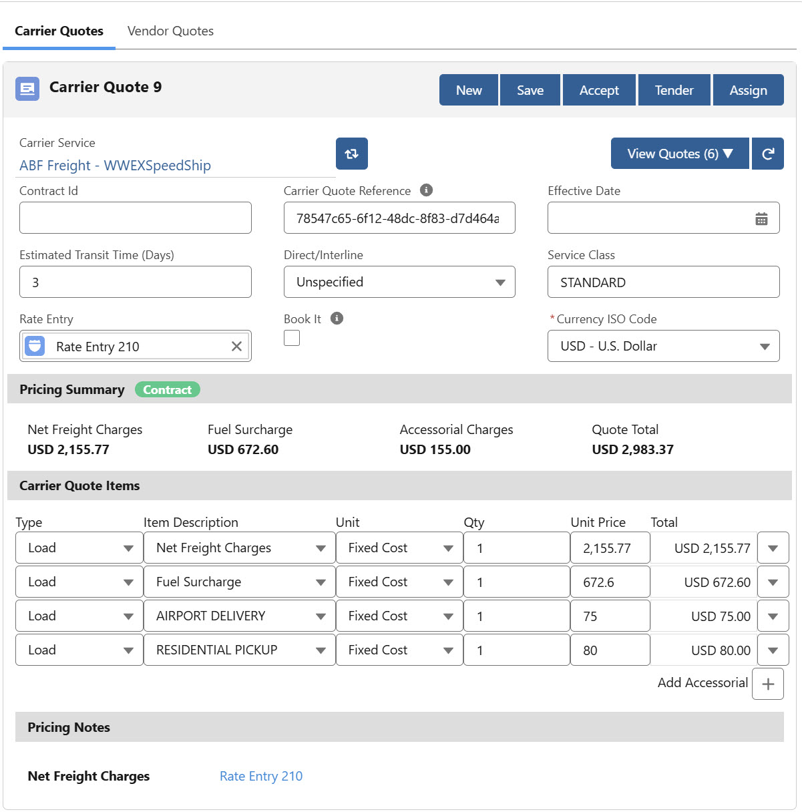Click the Carrier Quote 9 record icon
This screenshot has height=812, width=802.
click(x=27, y=88)
